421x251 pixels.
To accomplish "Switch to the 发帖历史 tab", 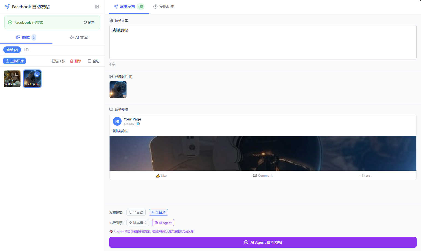I will point(164,7).
